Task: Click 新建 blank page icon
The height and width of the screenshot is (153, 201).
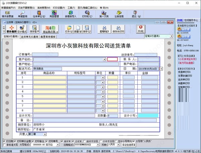Action: (x=78, y=29)
